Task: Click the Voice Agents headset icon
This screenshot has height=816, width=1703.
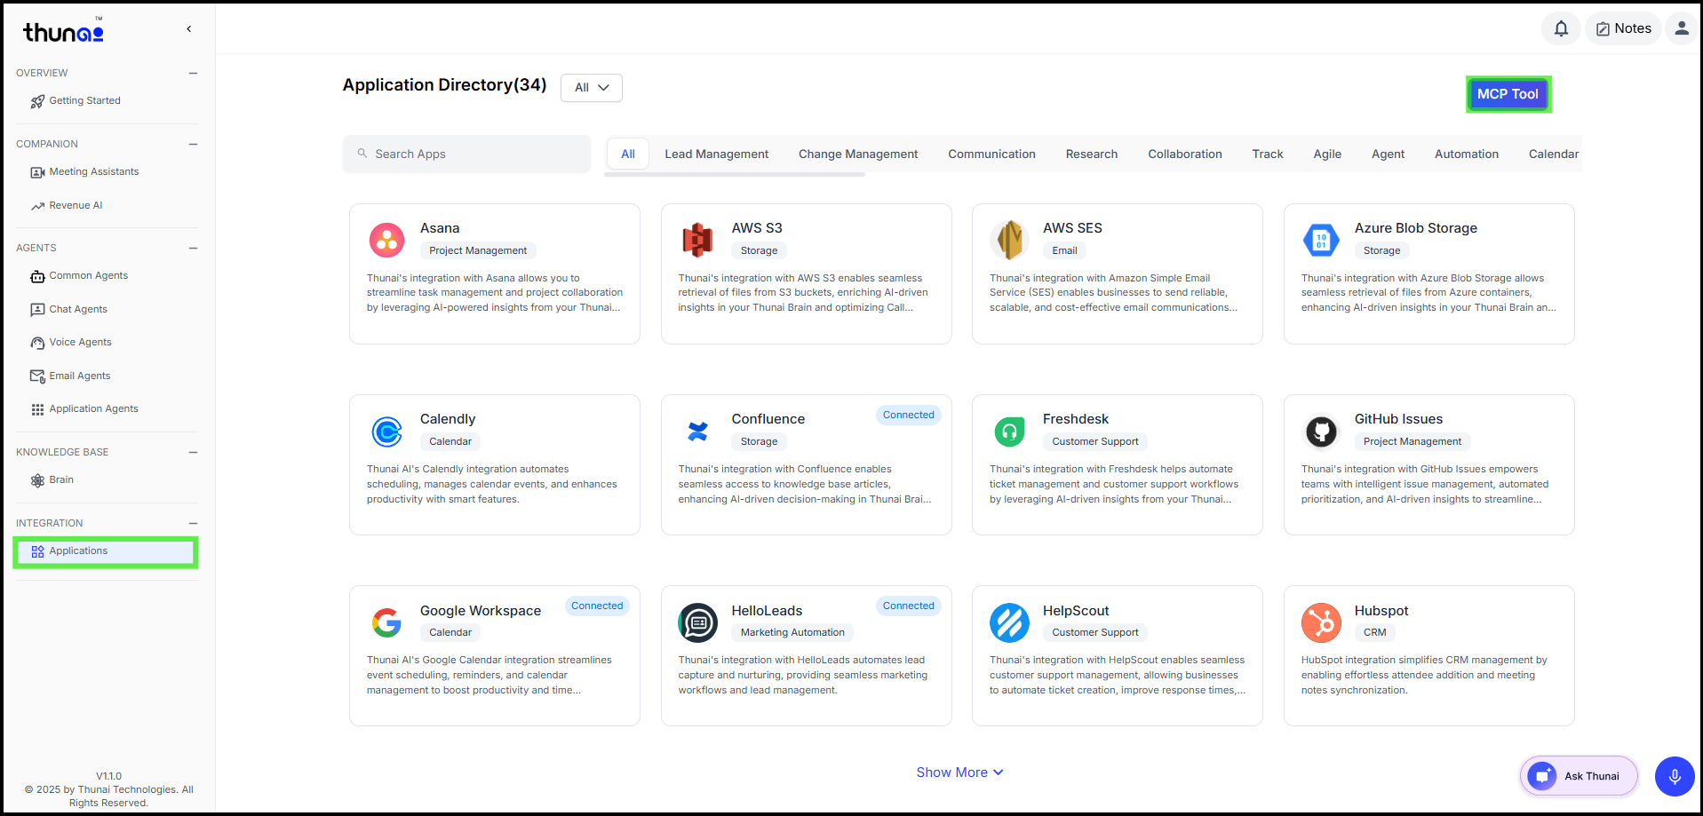Action: click(x=37, y=343)
